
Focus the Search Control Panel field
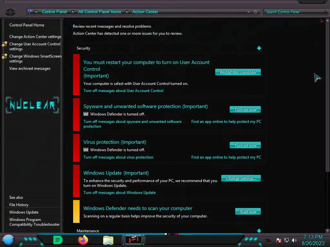pyautogui.click(x=296, y=12)
